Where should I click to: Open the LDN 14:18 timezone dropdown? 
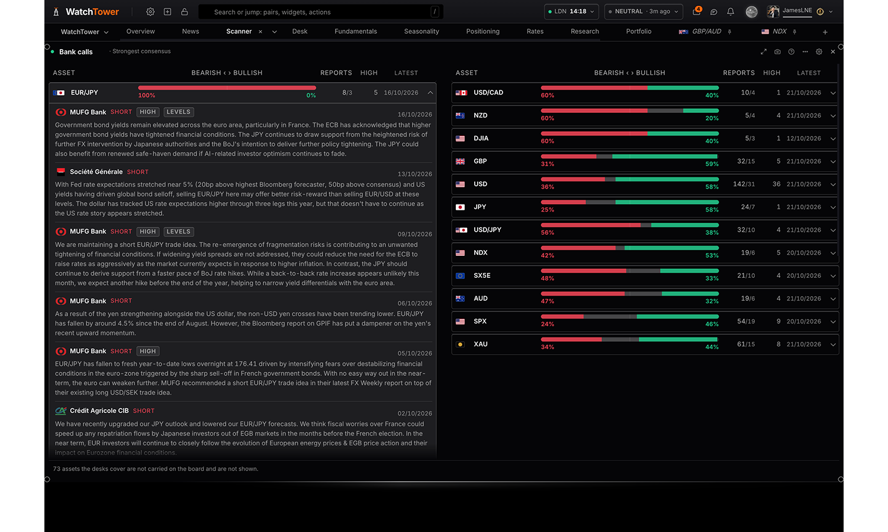point(571,12)
